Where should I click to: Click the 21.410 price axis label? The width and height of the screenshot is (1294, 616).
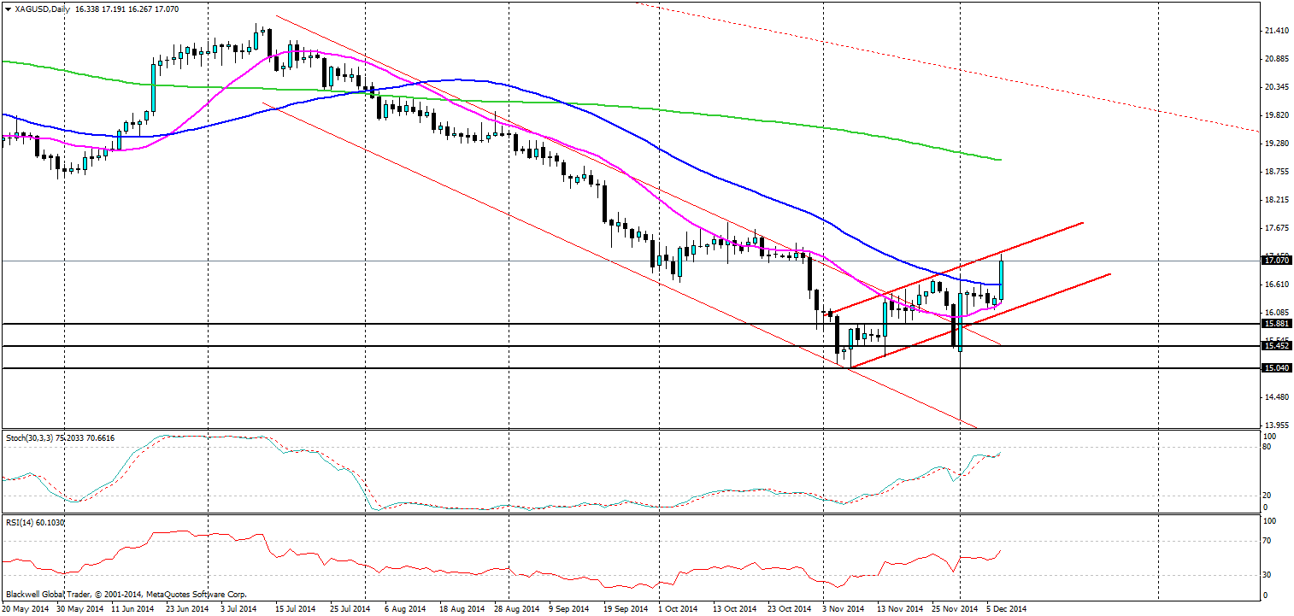(1277, 31)
